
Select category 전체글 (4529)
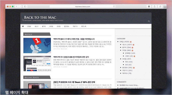(124, 42)
